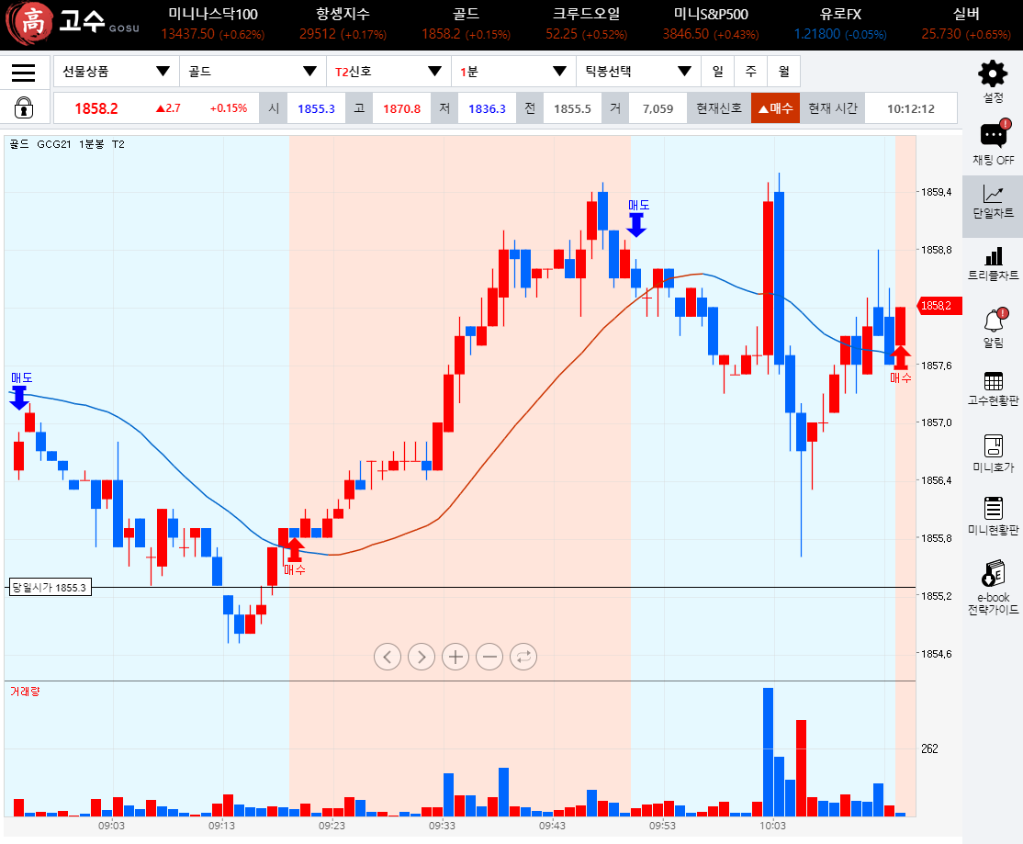Expand the 1분 timeframe dropdown
This screenshot has height=844, width=1023.
pos(513,71)
